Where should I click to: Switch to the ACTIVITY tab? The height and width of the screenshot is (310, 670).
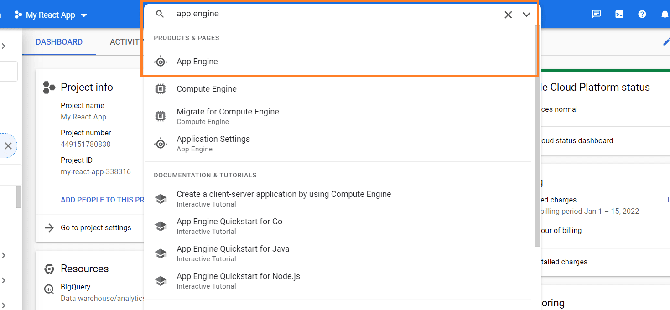[x=126, y=42]
